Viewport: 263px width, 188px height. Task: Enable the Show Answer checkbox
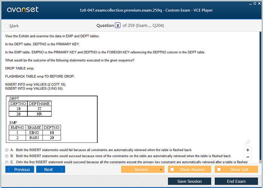tap(172, 169)
